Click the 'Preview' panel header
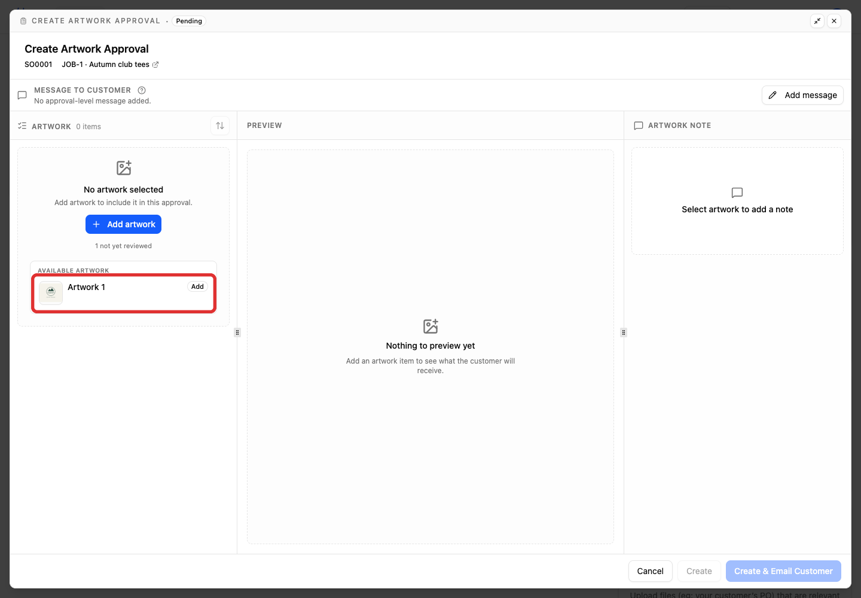 [x=264, y=126]
